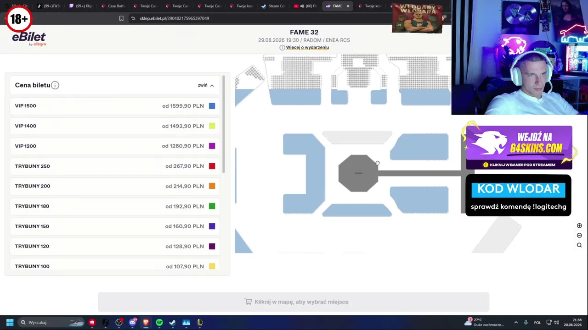Select TRYBUNY 180 price row

(x=115, y=206)
